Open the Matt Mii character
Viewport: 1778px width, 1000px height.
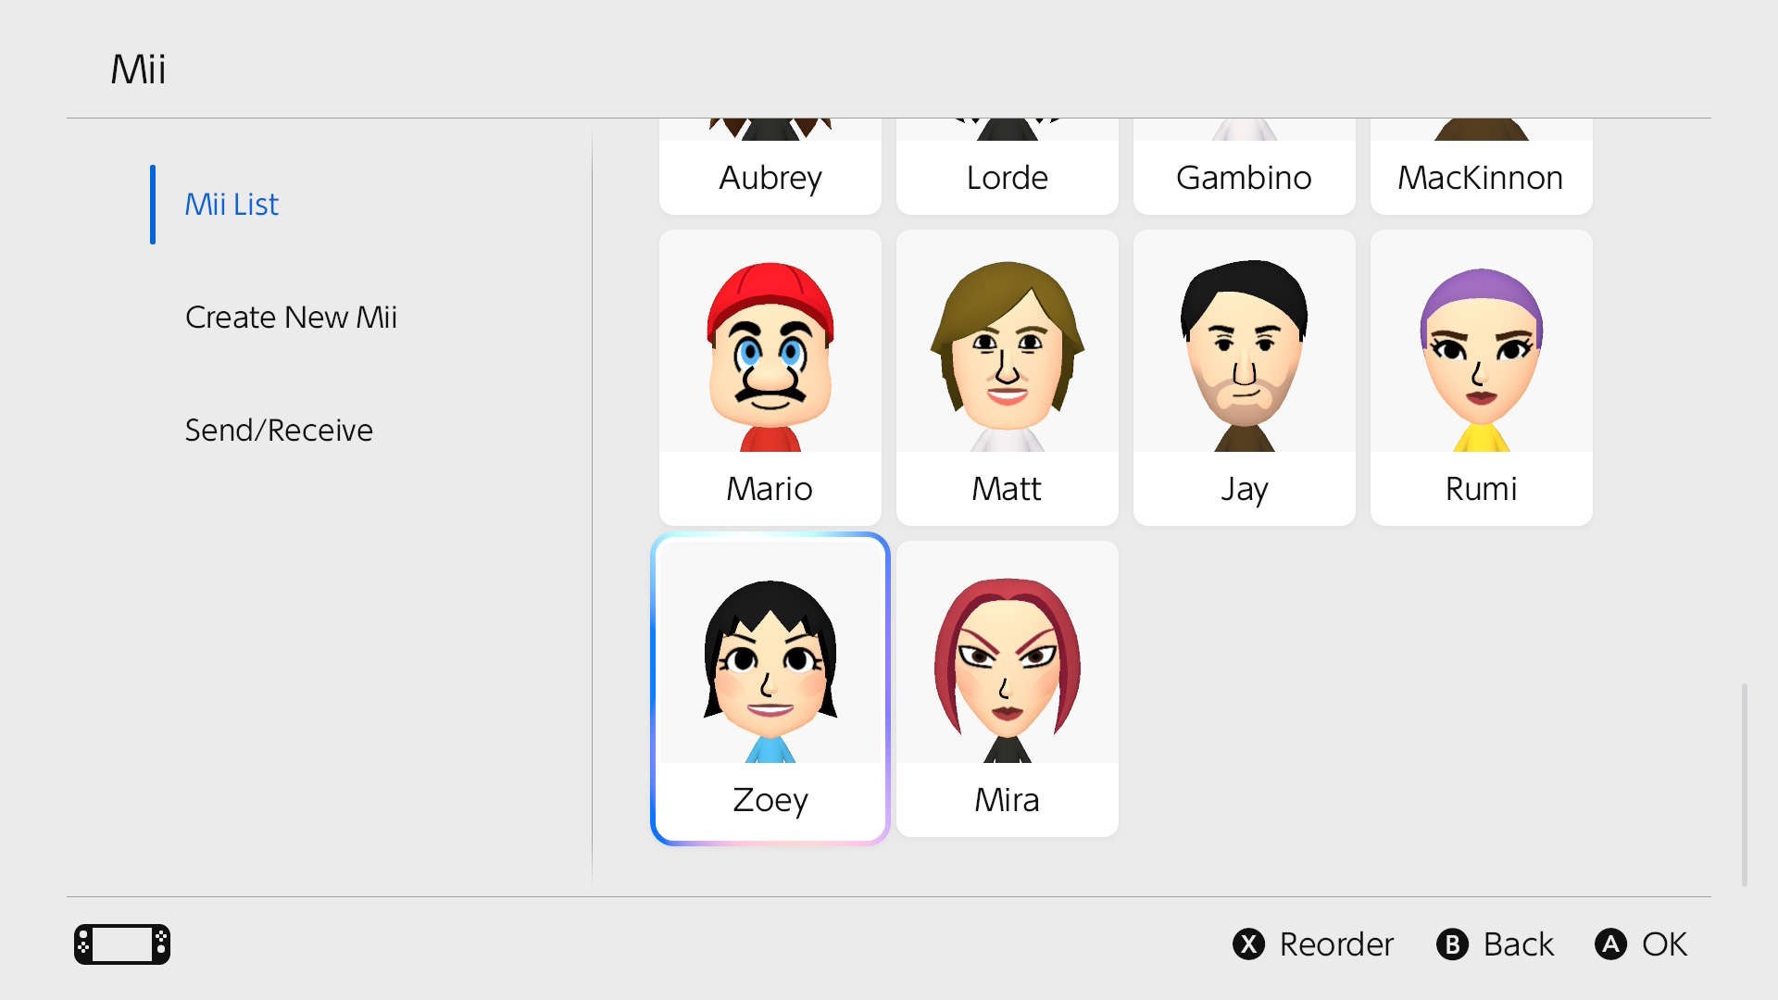(1007, 357)
